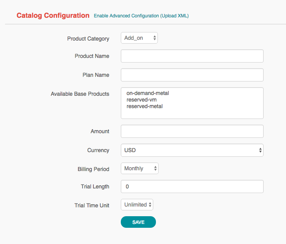This screenshot has width=286, height=244.
Task: Click the Billing Period dropdown arrows
Action: tap(155, 168)
